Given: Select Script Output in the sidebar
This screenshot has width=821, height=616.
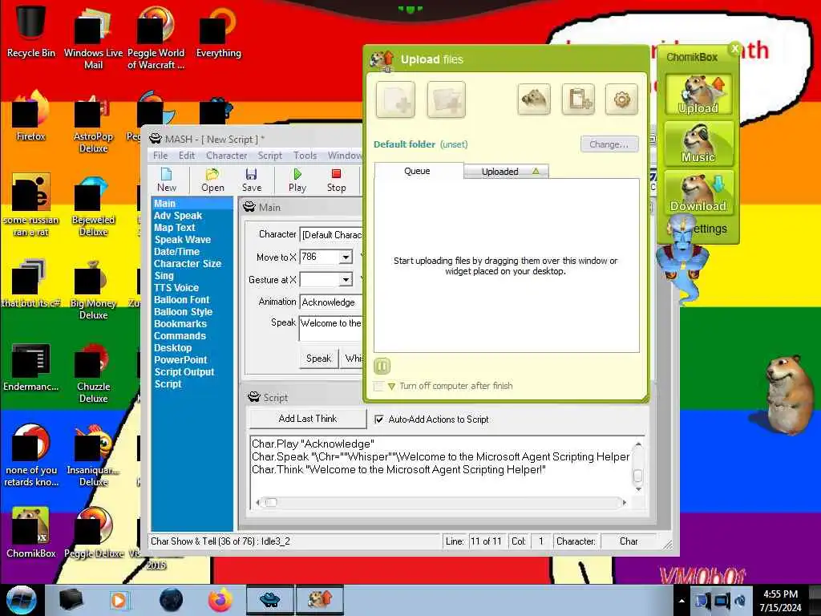Looking at the screenshot, I should pos(184,372).
